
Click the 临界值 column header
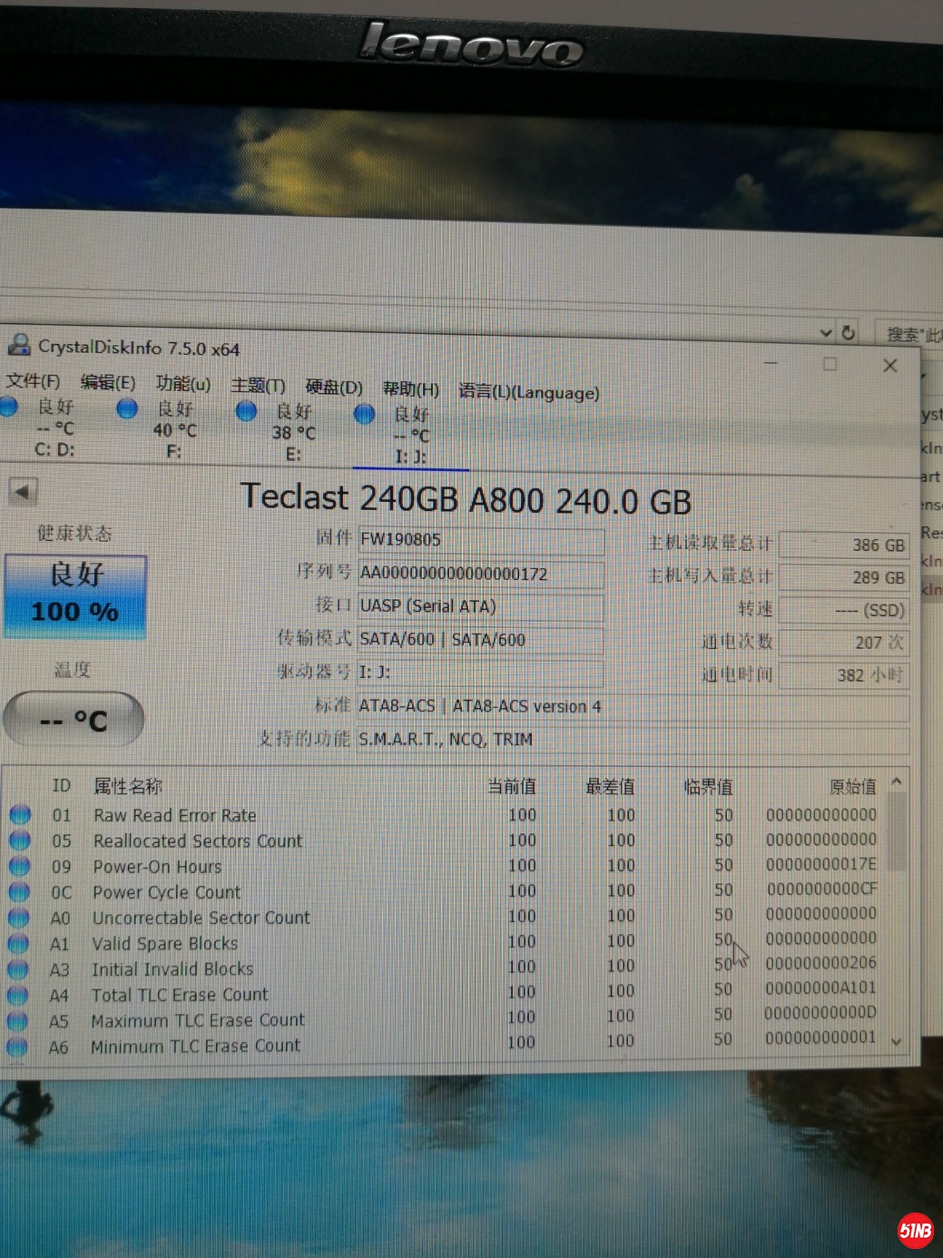[x=708, y=786]
